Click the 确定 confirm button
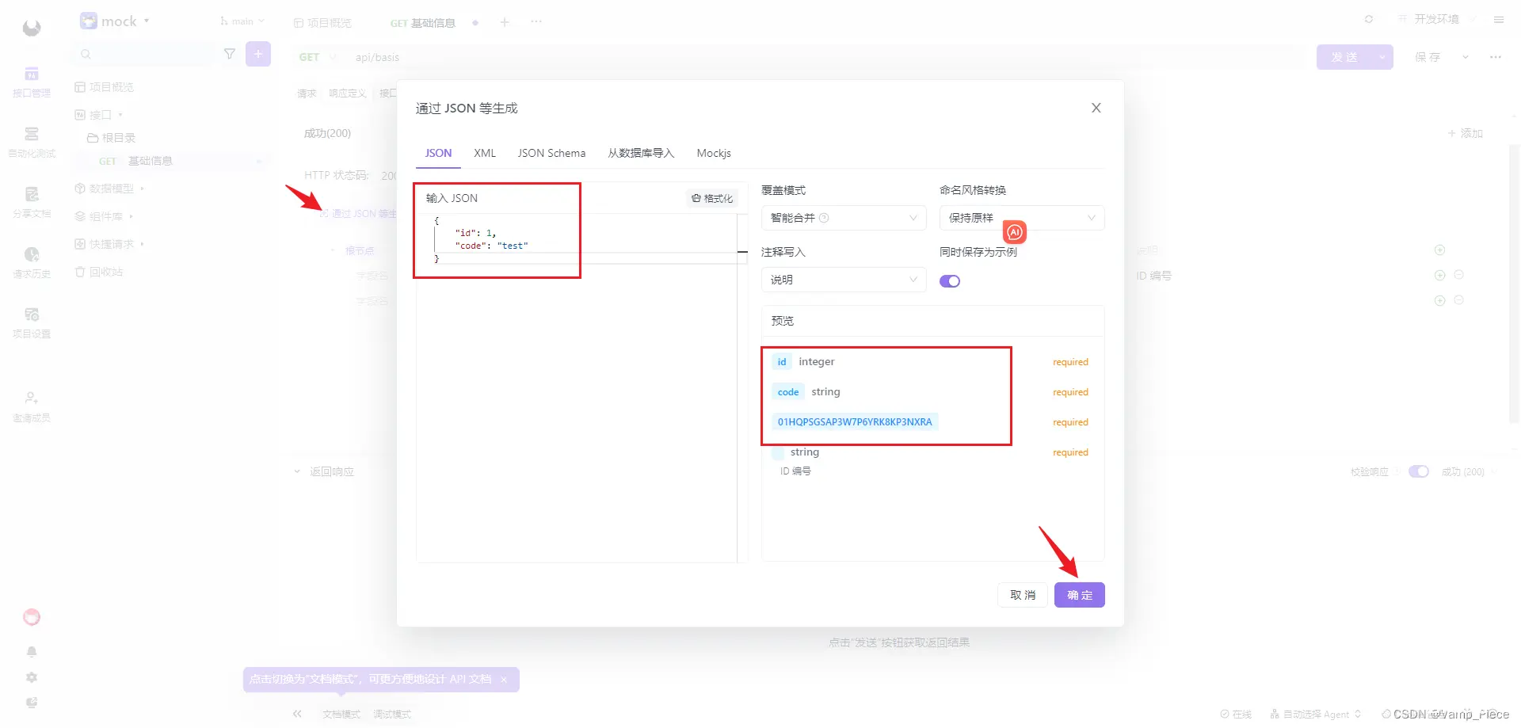This screenshot has width=1521, height=728. pos(1080,595)
